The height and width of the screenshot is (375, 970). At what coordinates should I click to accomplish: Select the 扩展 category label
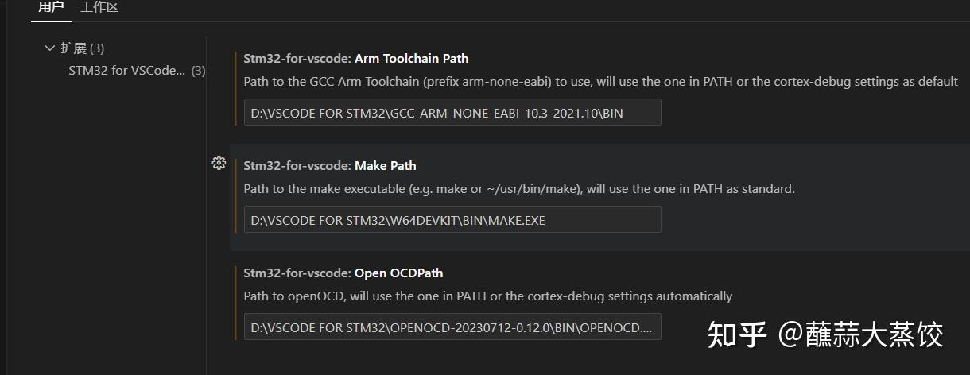(x=74, y=48)
